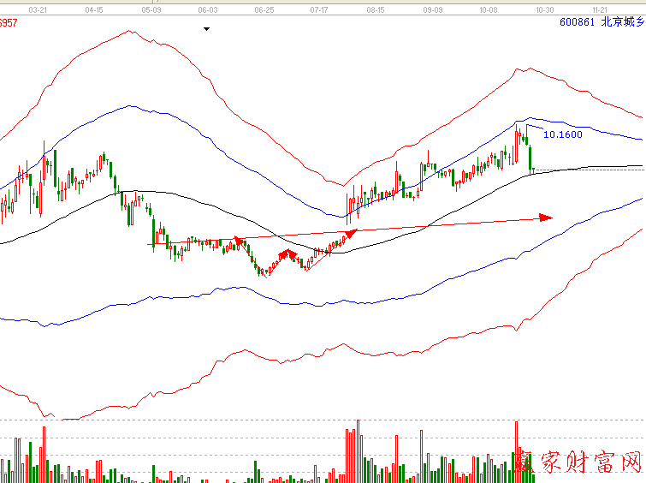The width and height of the screenshot is (646, 483).
Task: Click the long red arrow's arrowhead
Action: (546, 218)
